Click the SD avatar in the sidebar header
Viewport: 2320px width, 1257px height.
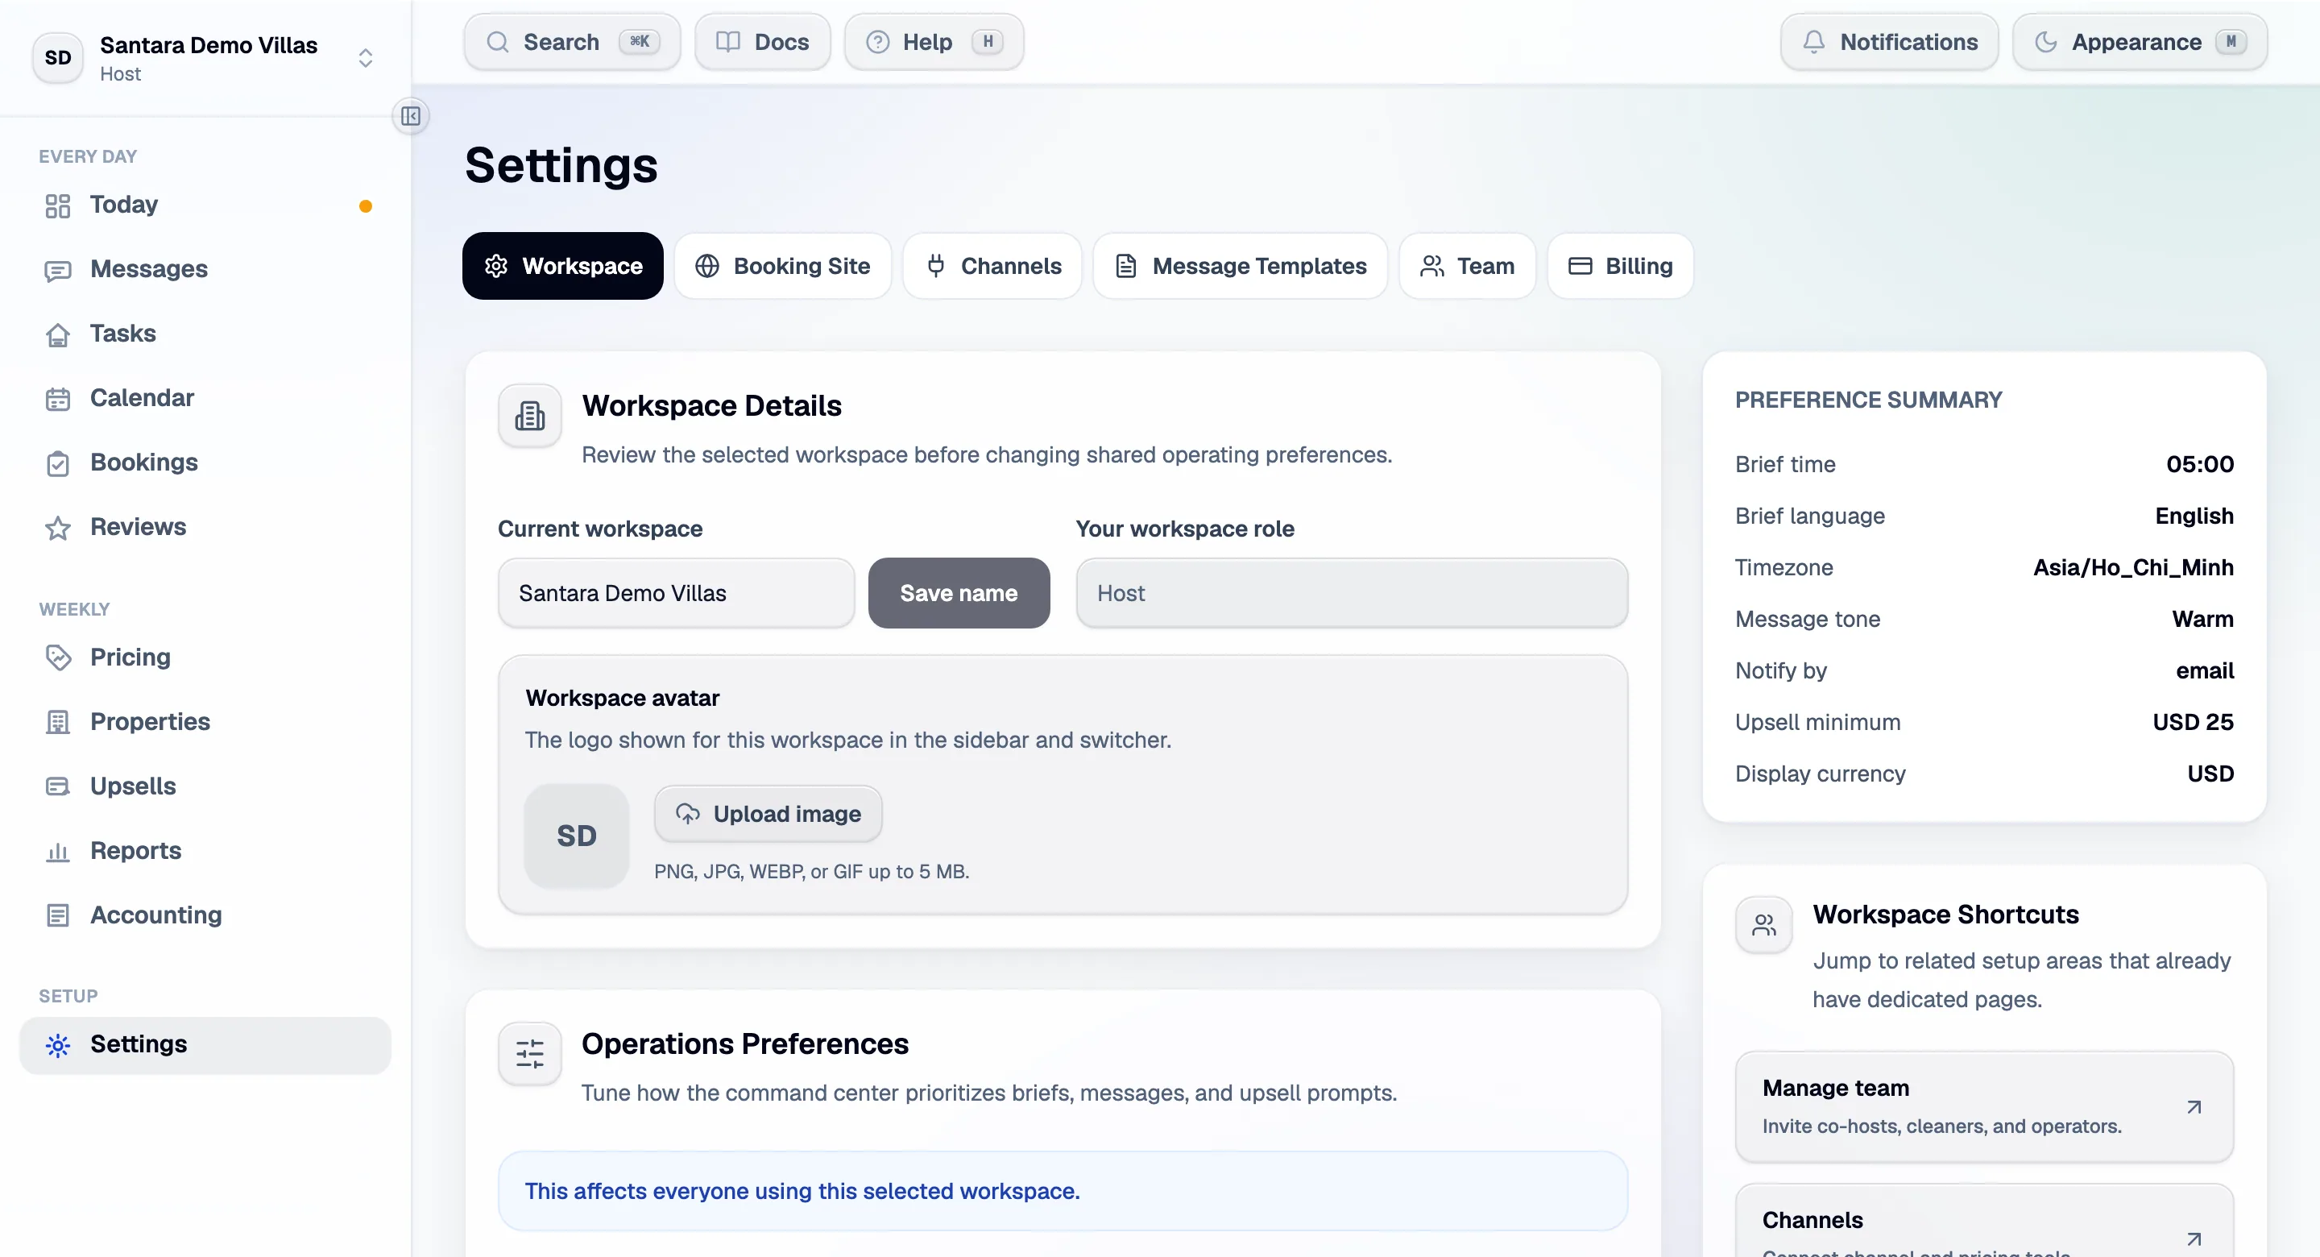[58, 58]
